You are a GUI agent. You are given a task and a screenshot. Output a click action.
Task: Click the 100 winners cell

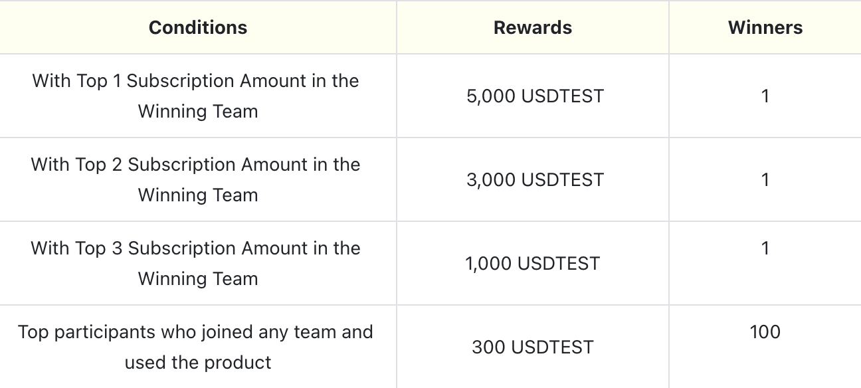coord(765,332)
